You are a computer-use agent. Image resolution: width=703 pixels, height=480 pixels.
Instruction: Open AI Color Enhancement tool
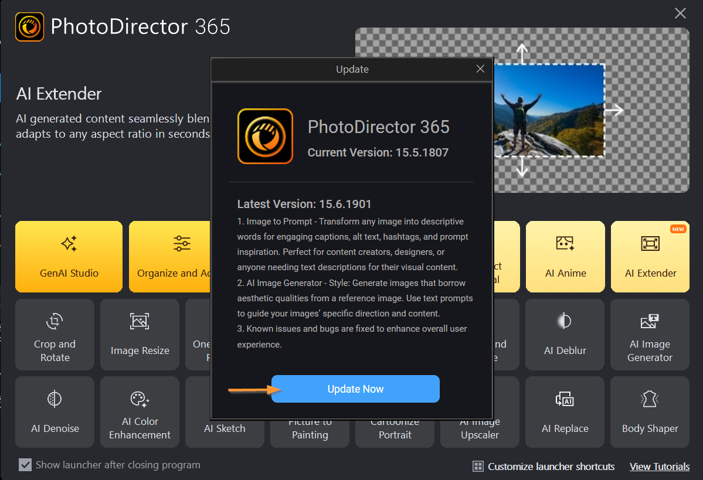point(140,412)
